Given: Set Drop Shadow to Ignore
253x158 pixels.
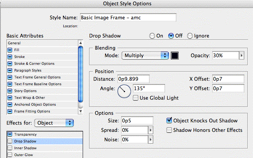Looking at the screenshot, I should click(190, 36).
